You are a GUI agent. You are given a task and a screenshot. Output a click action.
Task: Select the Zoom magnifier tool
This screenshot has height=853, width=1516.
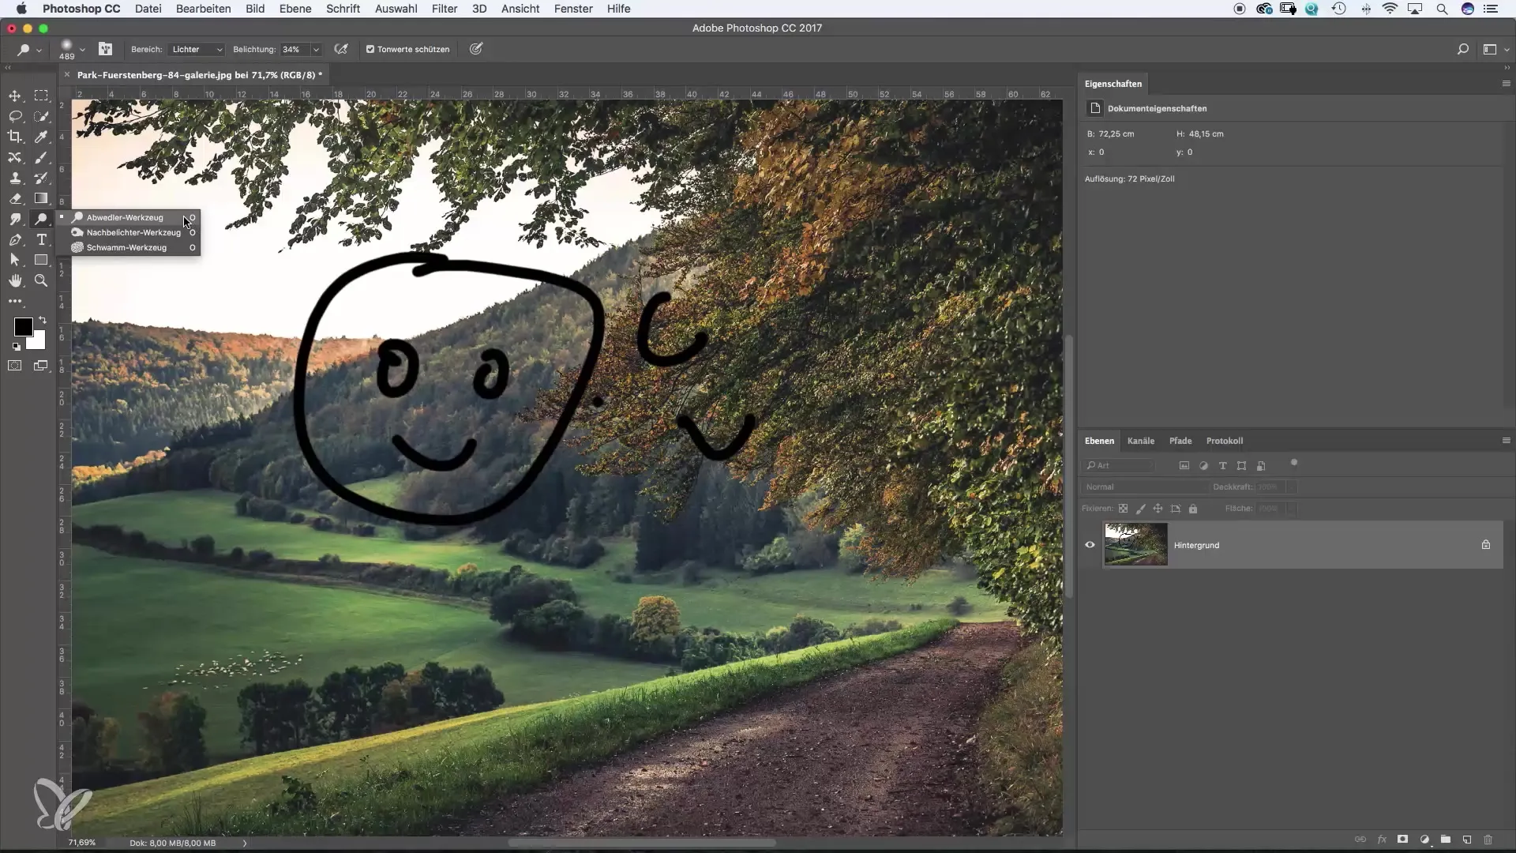coord(41,280)
